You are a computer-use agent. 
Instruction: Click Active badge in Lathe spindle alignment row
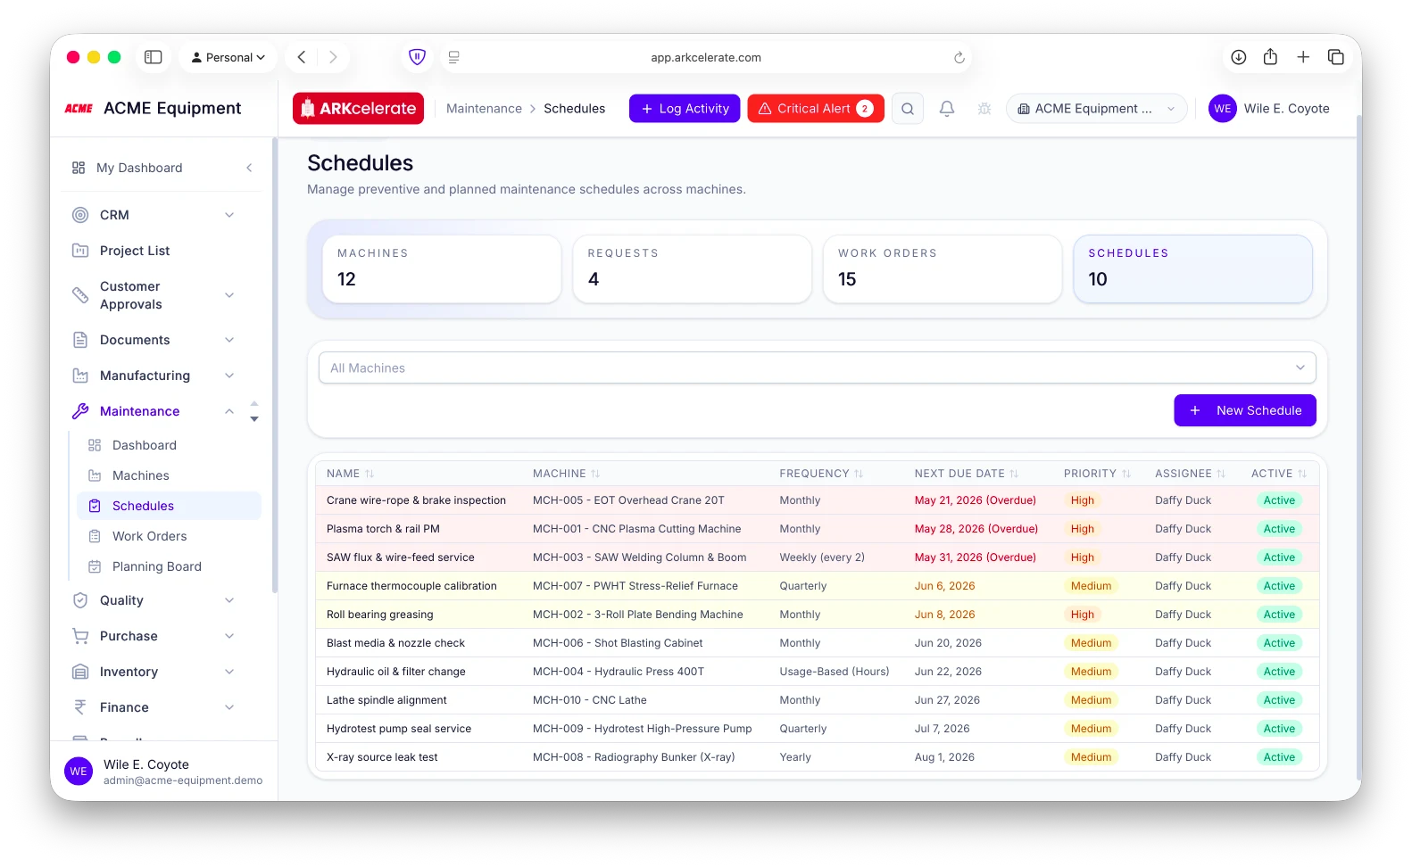click(x=1279, y=700)
